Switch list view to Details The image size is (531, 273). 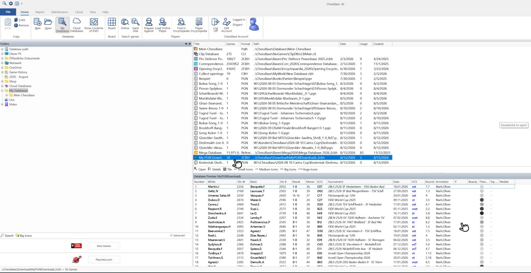coord(214,169)
